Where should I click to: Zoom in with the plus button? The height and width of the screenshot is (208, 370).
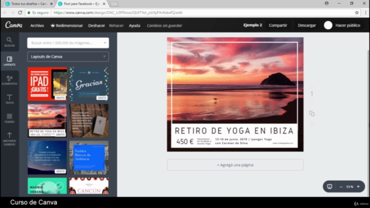point(358,187)
